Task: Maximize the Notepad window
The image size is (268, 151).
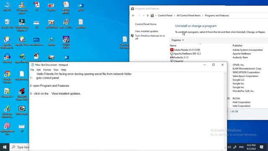Action: click(213, 65)
